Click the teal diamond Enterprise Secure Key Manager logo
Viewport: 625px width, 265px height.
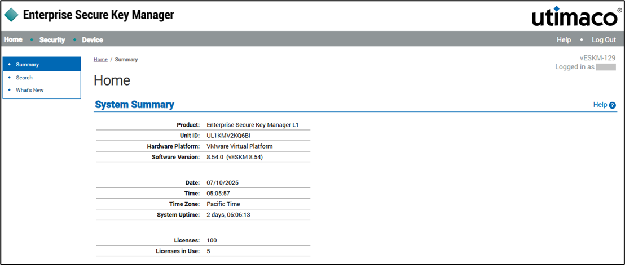(11, 15)
